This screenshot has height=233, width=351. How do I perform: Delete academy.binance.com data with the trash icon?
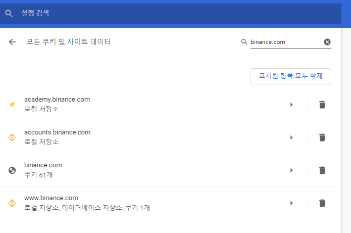tap(322, 105)
